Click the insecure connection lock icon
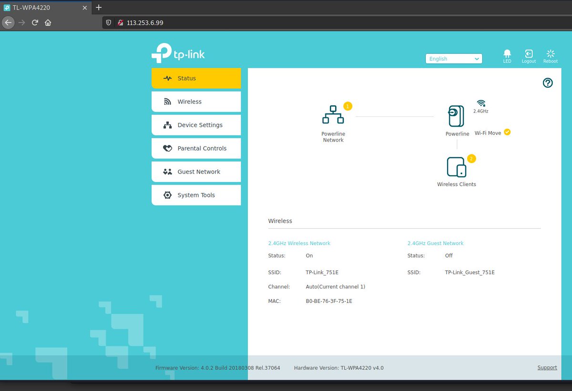Screen dimensions: 572x391 coord(120,22)
